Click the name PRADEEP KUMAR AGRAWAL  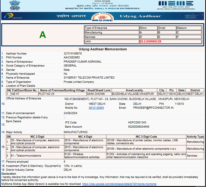tap(82, 61)
